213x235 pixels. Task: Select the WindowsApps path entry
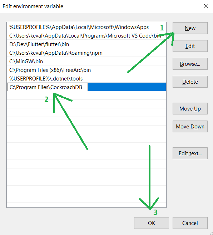[x=86, y=27]
